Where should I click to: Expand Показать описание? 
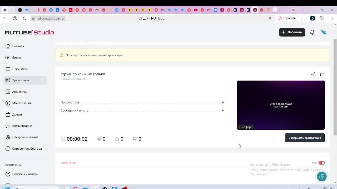tap(75, 79)
